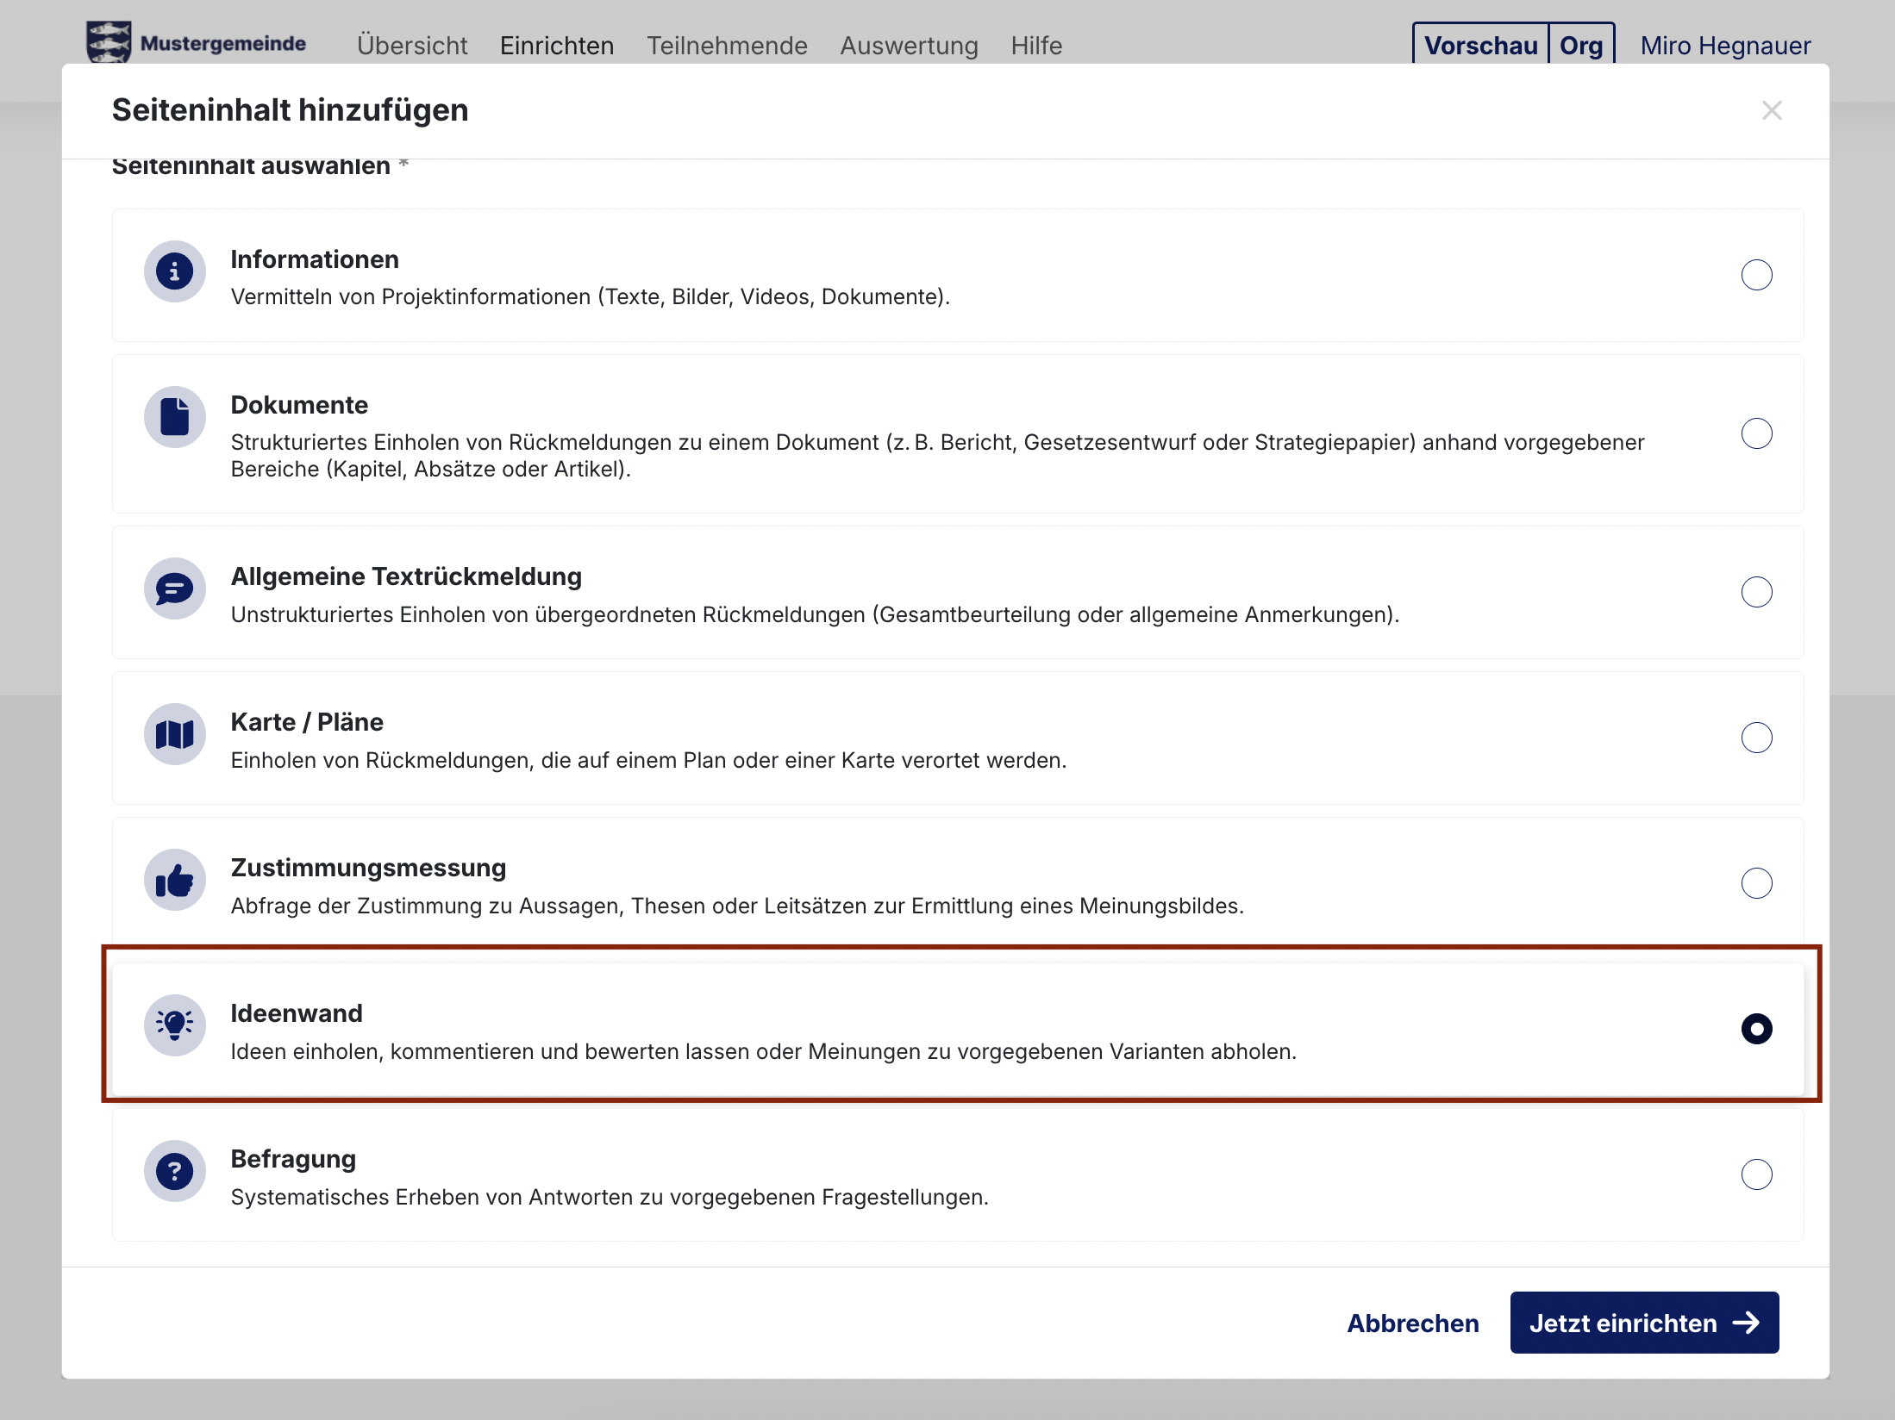1895x1420 pixels.
Task: Pick the Karte / Pläne radio button
Action: coord(1756,738)
